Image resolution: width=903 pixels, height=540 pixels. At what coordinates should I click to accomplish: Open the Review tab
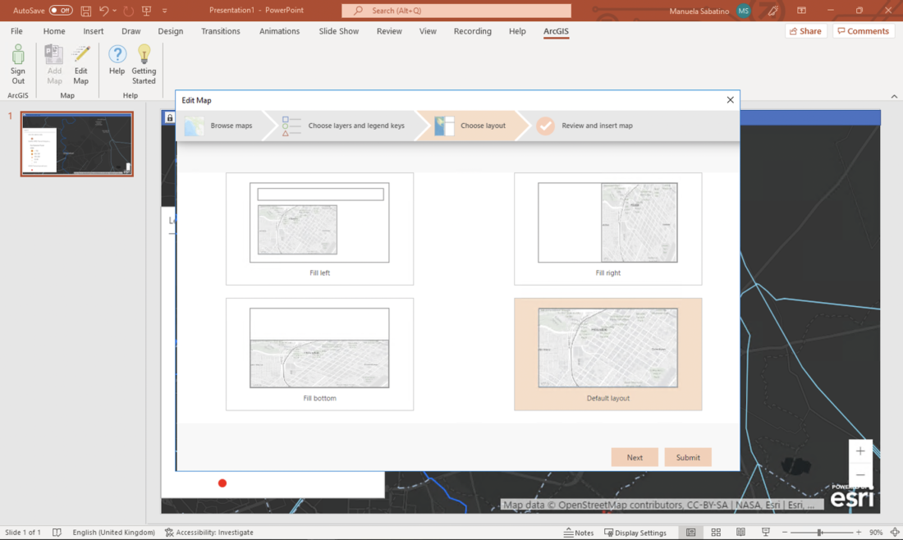point(389,31)
